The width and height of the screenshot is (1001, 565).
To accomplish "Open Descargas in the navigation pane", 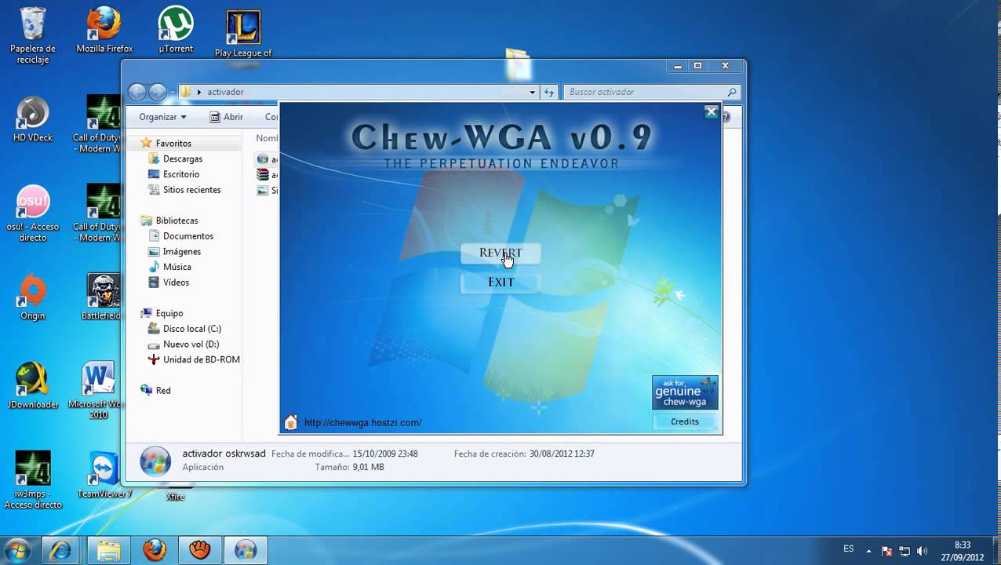I will tap(183, 159).
